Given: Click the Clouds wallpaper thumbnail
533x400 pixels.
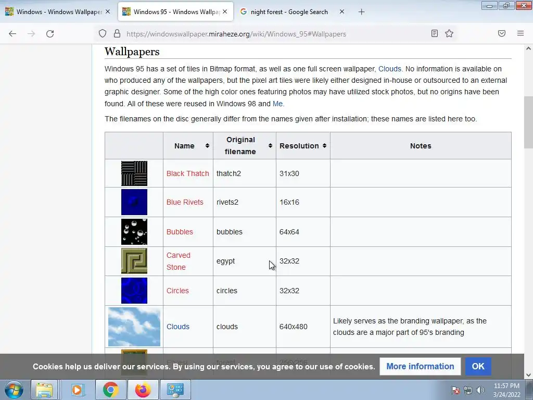Looking at the screenshot, I should pos(134,327).
